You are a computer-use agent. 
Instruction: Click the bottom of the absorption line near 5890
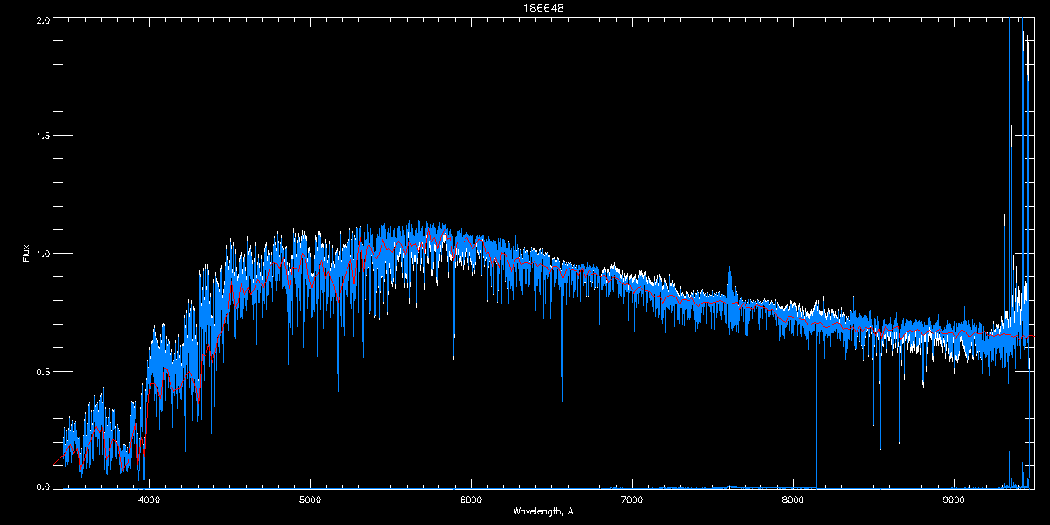pyautogui.click(x=453, y=358)
